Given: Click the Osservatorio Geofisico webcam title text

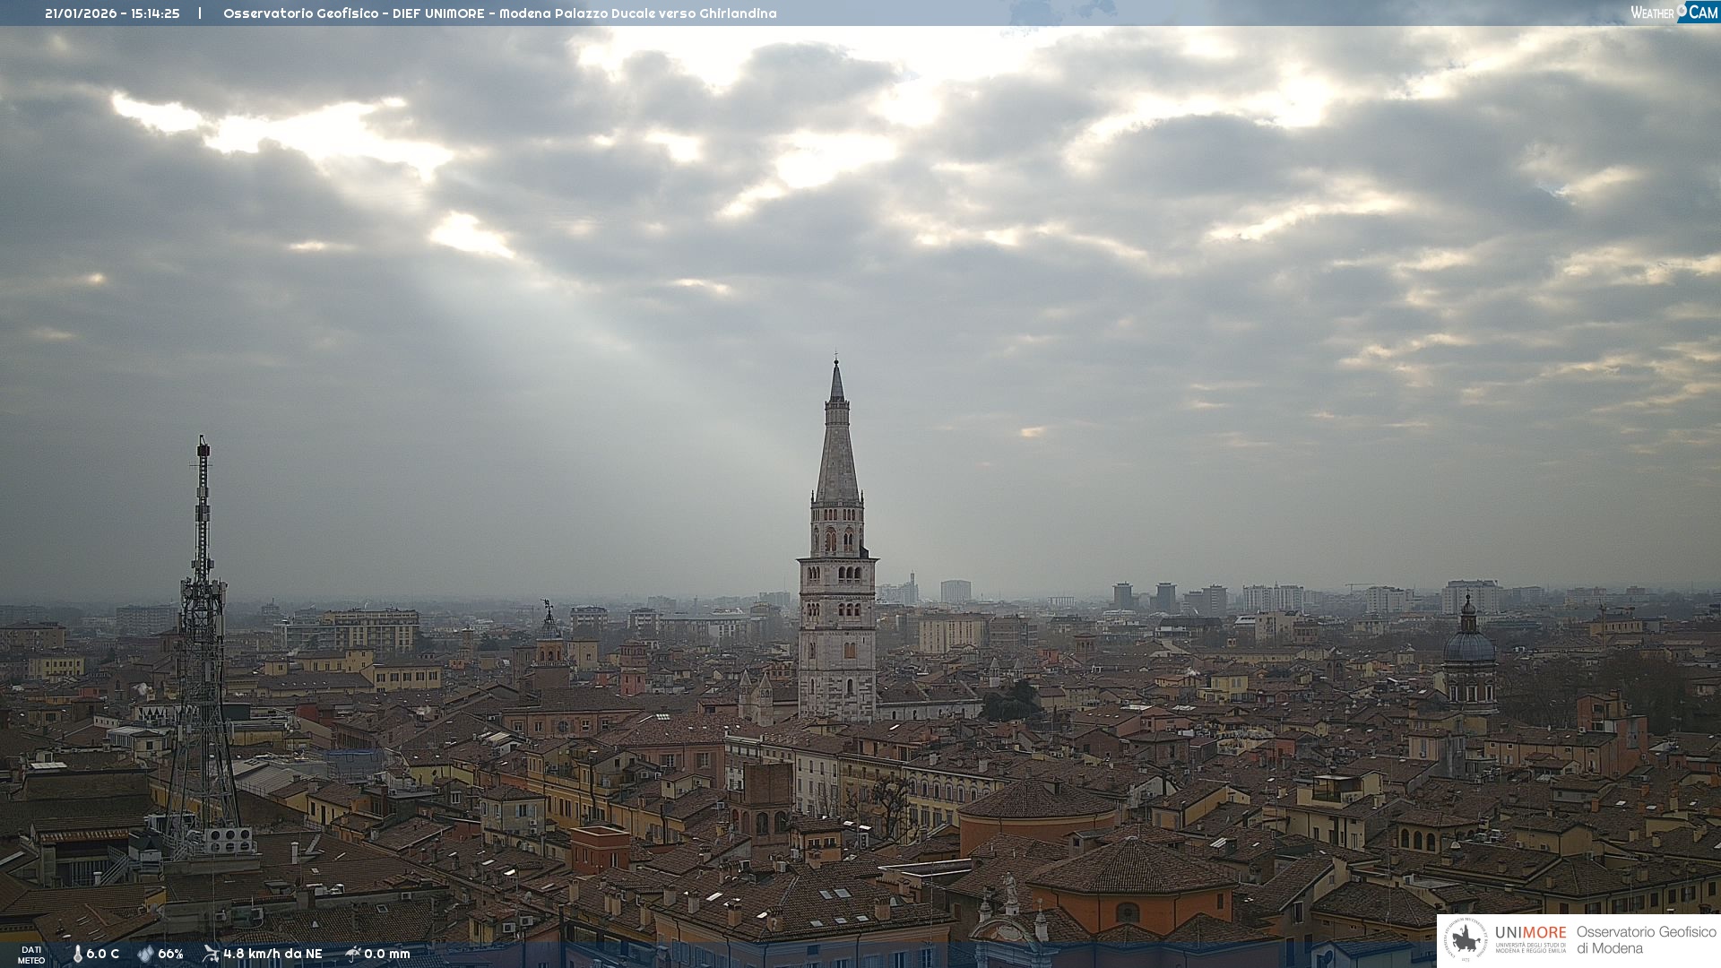Looking at the screenshot, I should click(499, 13).
